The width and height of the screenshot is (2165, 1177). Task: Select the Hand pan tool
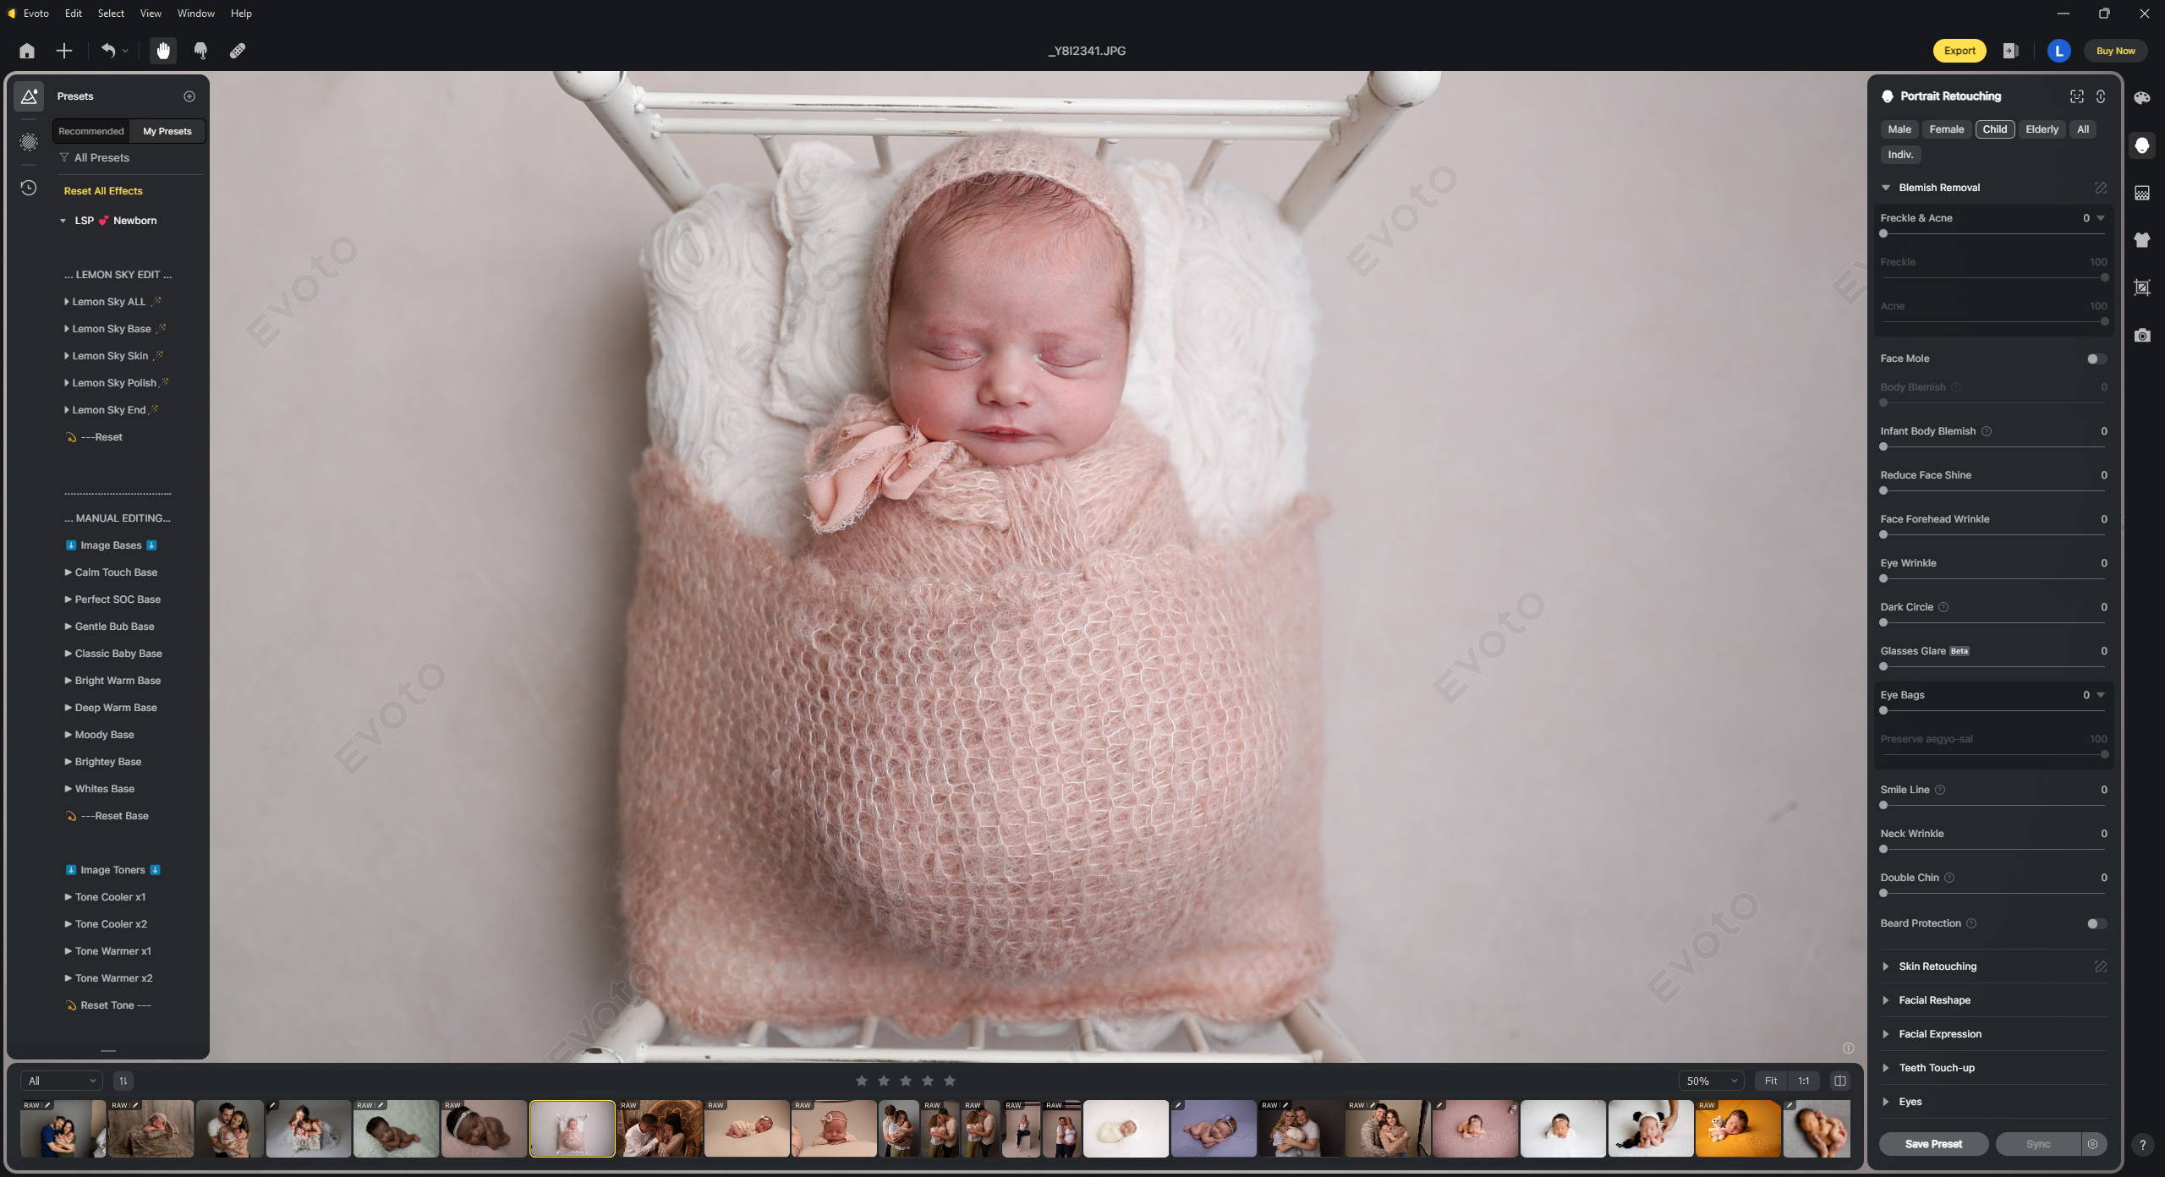click(163, 51)
